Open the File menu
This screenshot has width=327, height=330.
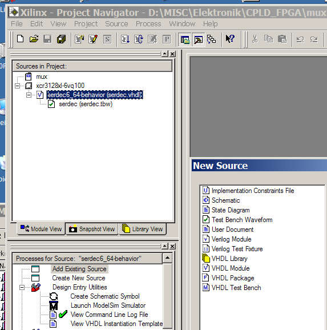[x=17, y=24]
